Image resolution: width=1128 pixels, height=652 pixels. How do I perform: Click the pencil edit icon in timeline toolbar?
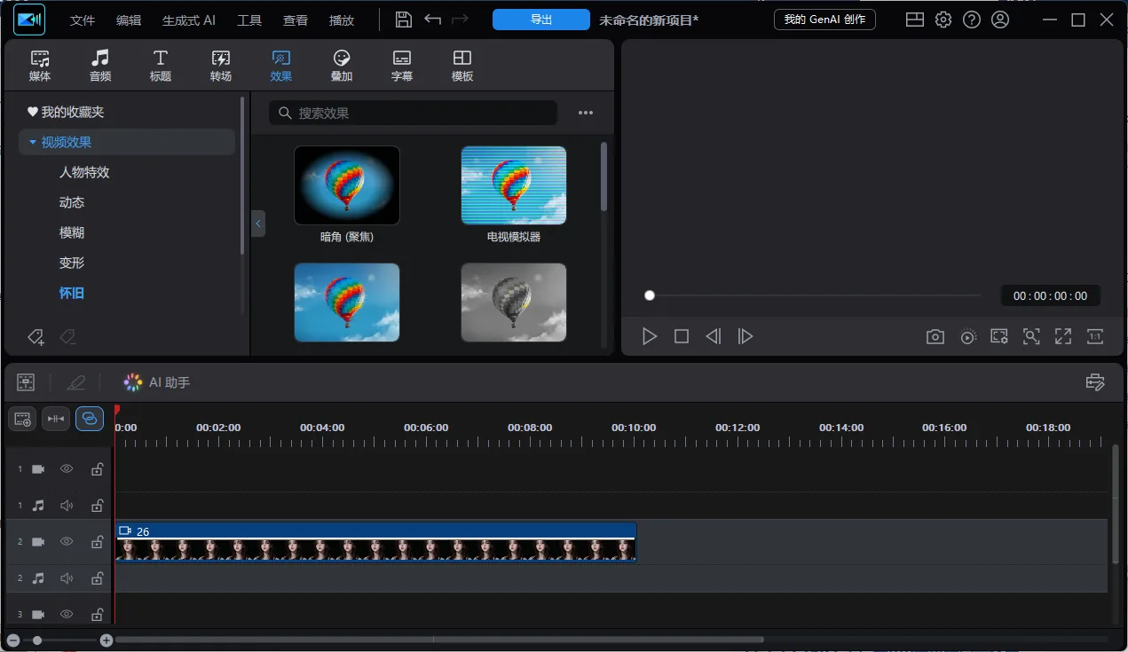[x=75, y=382]
